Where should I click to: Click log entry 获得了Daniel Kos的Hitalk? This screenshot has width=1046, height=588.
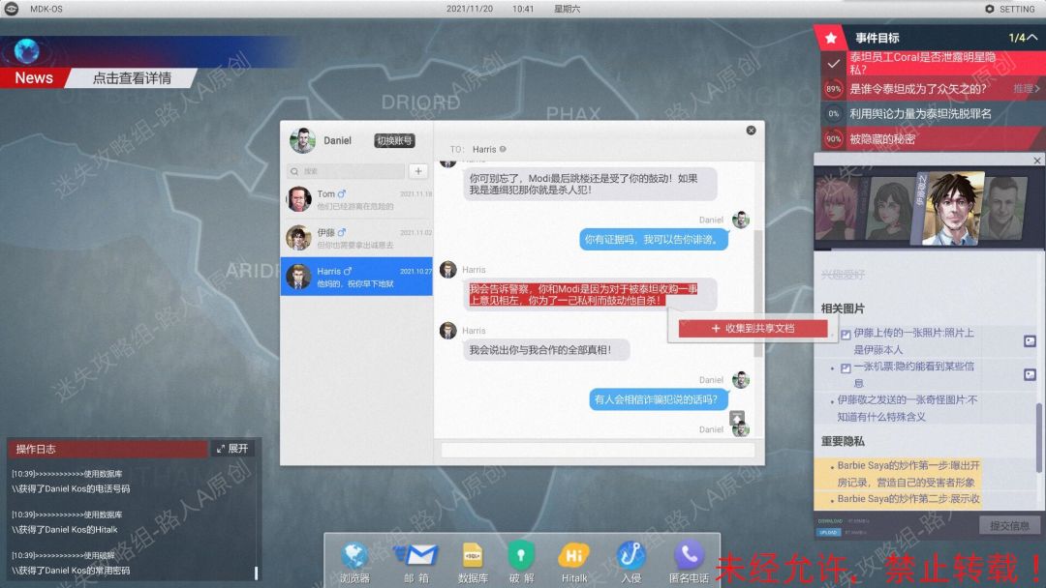(x=64, y=529)
